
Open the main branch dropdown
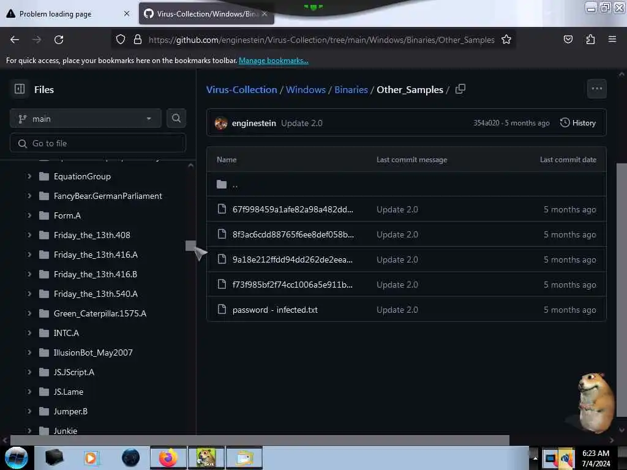pyautogui.click(x=86, y=118)
